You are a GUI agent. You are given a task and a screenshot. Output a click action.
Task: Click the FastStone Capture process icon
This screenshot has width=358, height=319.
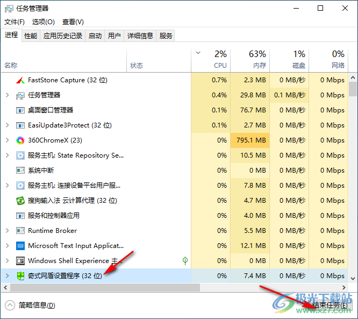(x=20, y=80)
